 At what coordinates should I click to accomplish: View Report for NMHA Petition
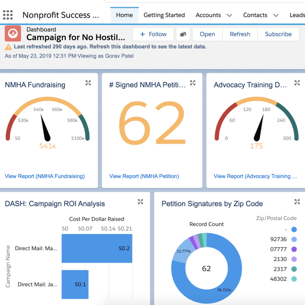coord(144,176)
